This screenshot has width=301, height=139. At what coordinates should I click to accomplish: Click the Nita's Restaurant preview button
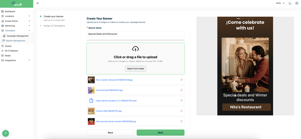click(x=246, y=107)
